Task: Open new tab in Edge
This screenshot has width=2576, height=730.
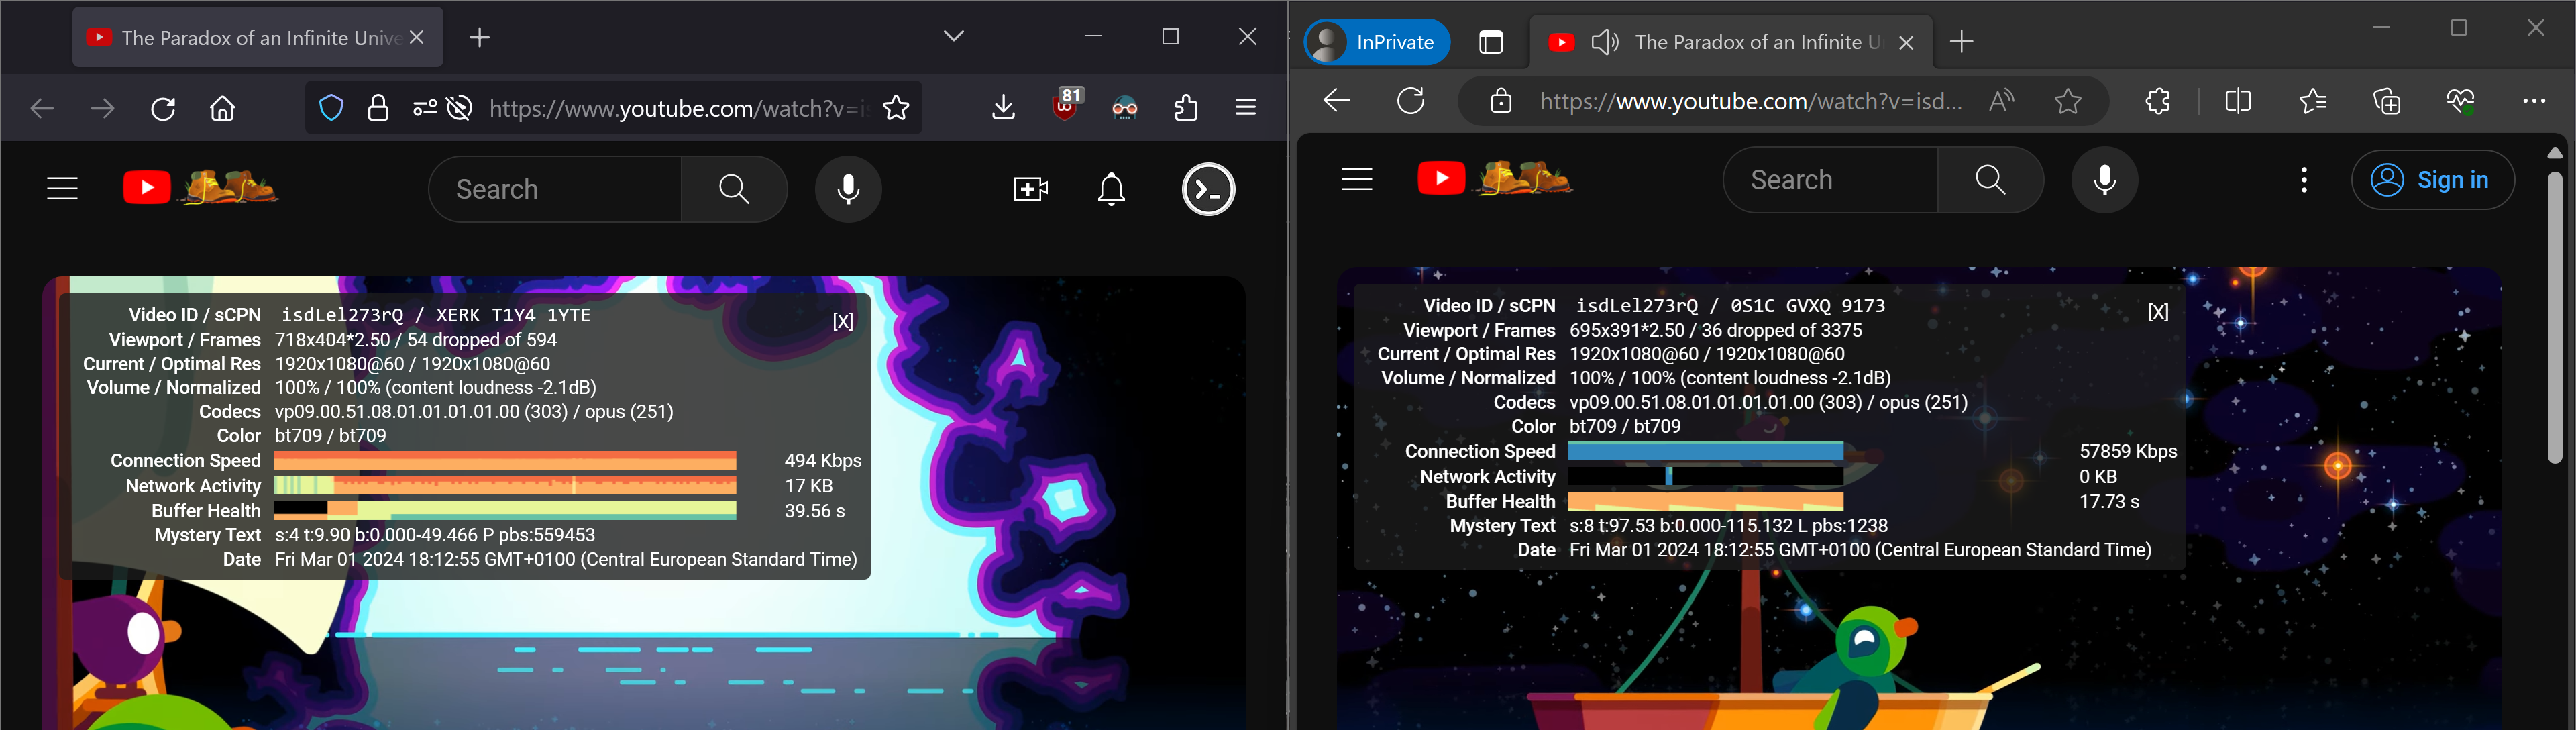Action: click(1962, 42)
